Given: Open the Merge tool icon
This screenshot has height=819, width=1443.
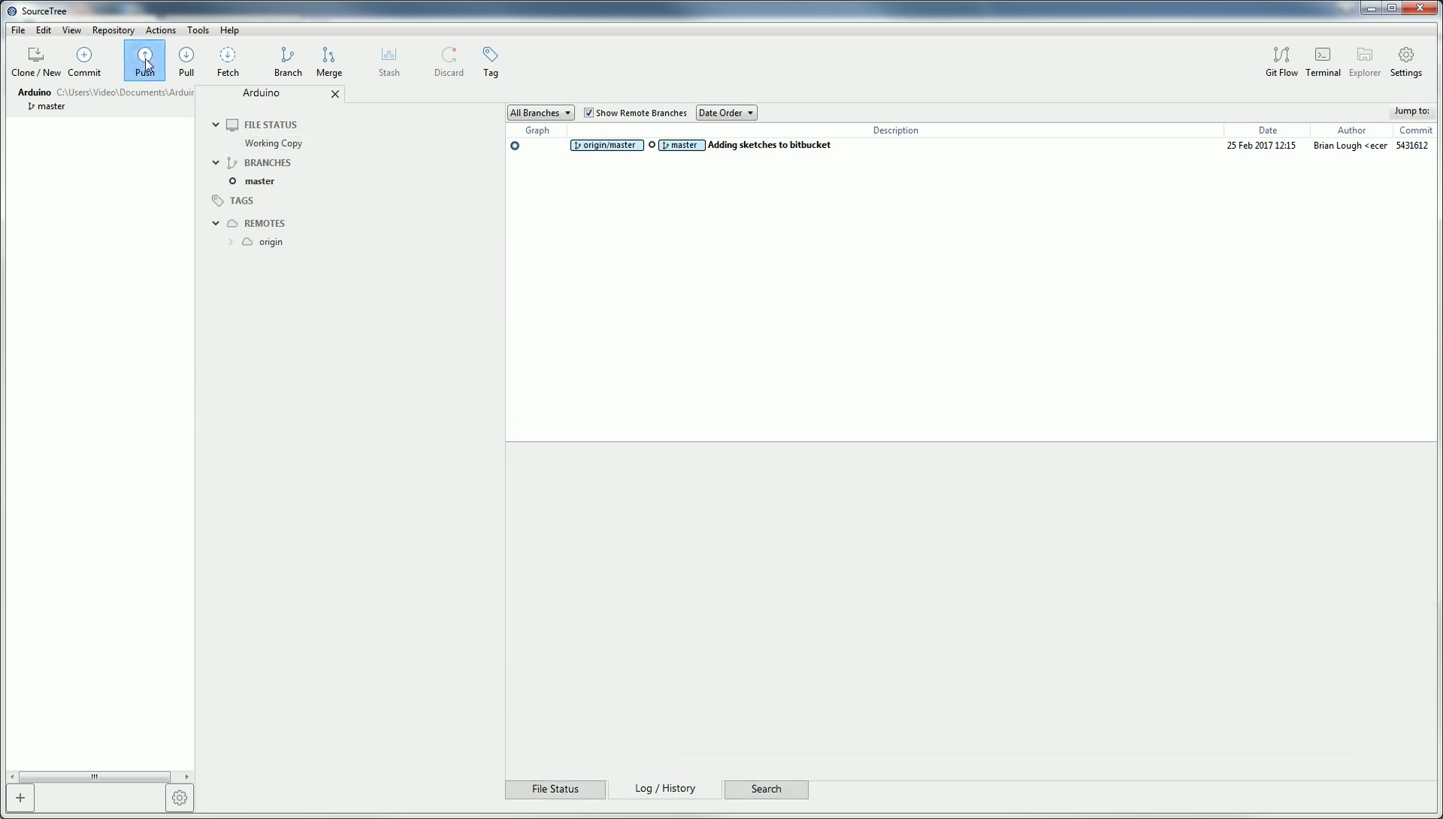Looking at the screenshot, I should pos(329,61).
